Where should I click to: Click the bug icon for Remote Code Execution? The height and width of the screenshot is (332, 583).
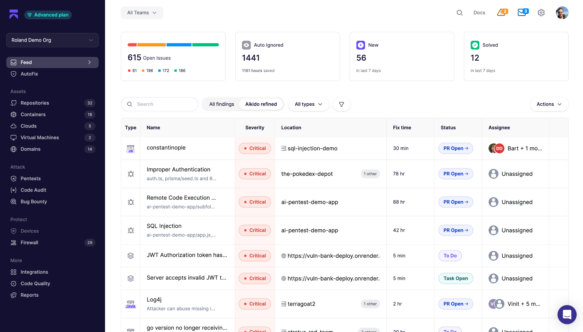click(x=131, y=202)
